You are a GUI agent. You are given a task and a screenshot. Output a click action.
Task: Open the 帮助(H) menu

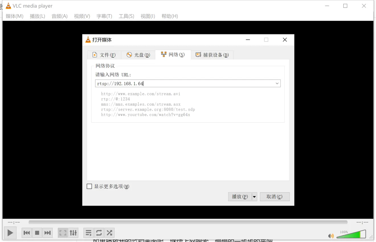pos(169,16)
